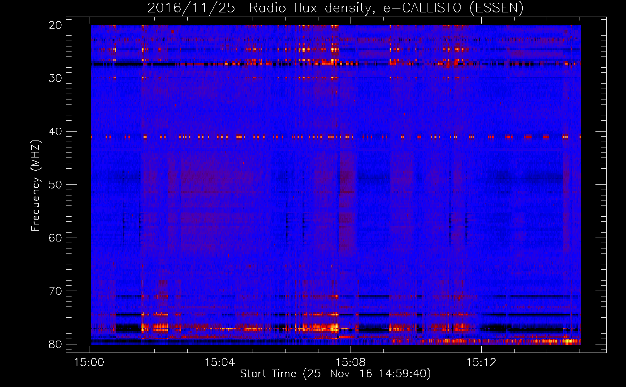Click the 15:12 time axis label
The height and width of the screenshot is (387, 626).
click(x=481, y=363)
